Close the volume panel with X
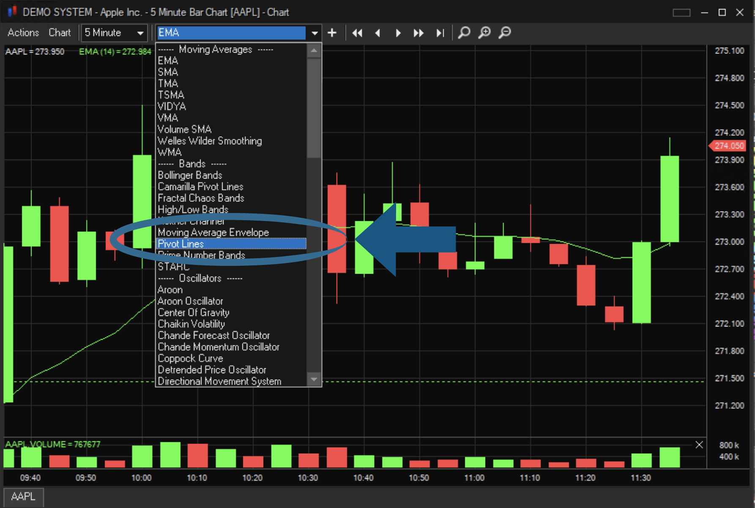This screenshot has height=508, width=755. (699, 445)
